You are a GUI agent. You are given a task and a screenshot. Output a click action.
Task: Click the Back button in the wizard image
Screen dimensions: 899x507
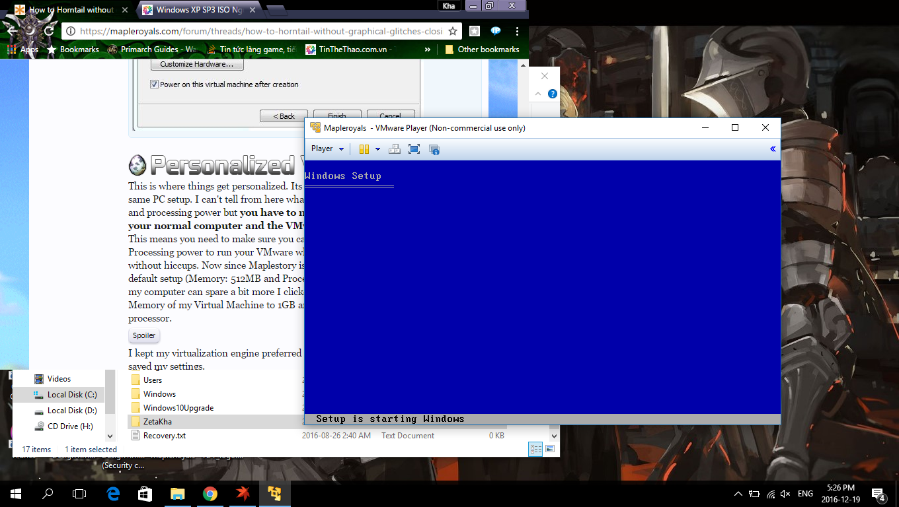click(284, 116)
